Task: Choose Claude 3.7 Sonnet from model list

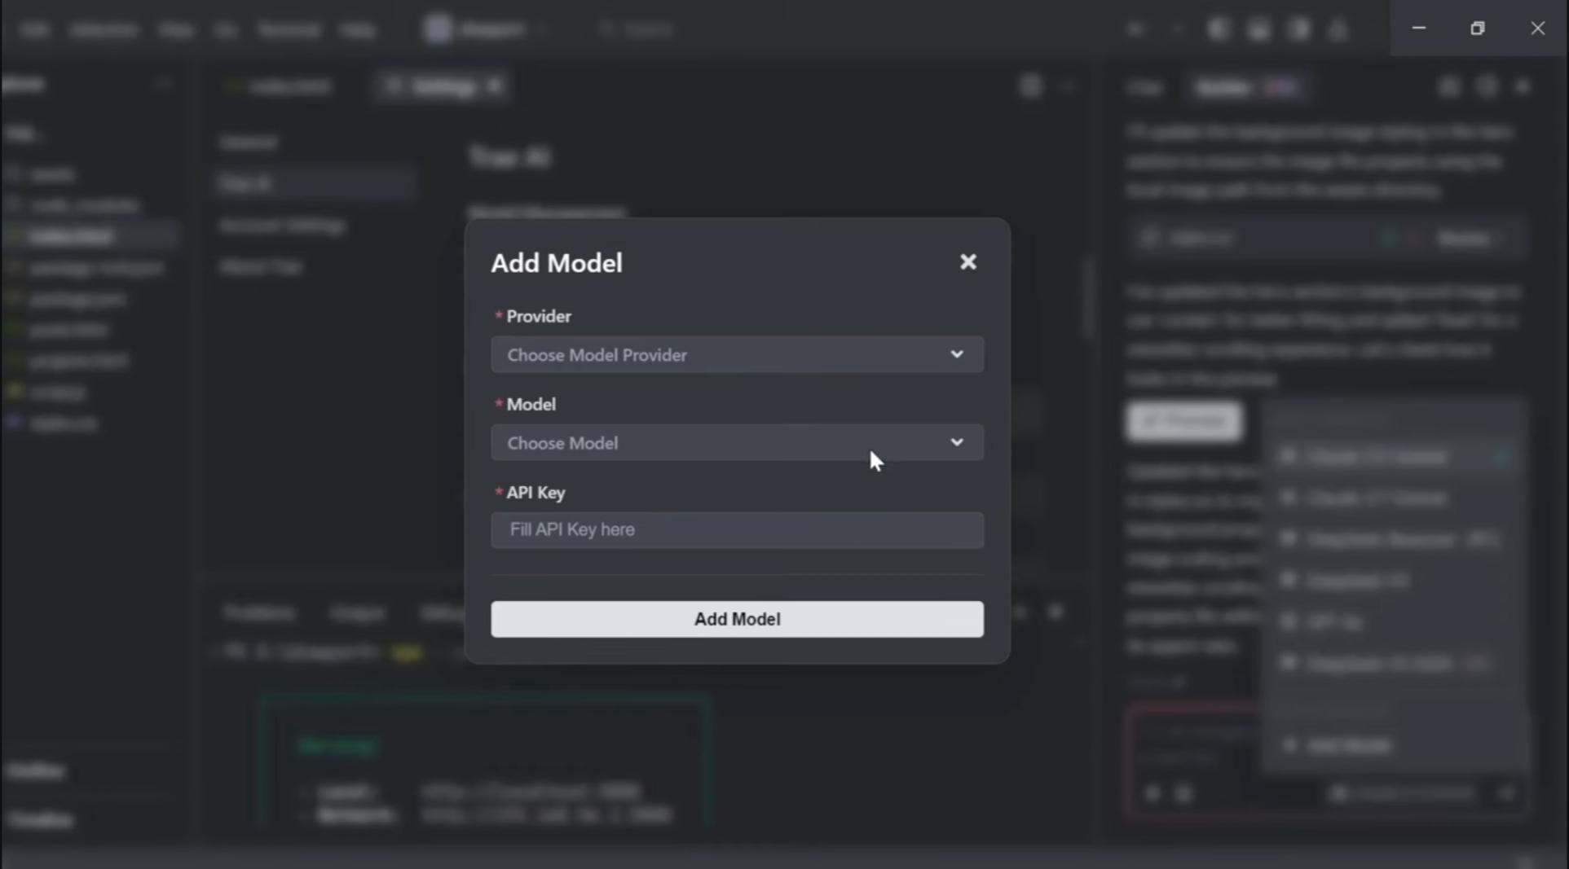Action: click(x=1376, y=498)
